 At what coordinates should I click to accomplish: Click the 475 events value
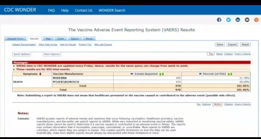pyautogui.click(x=178, y=82)
